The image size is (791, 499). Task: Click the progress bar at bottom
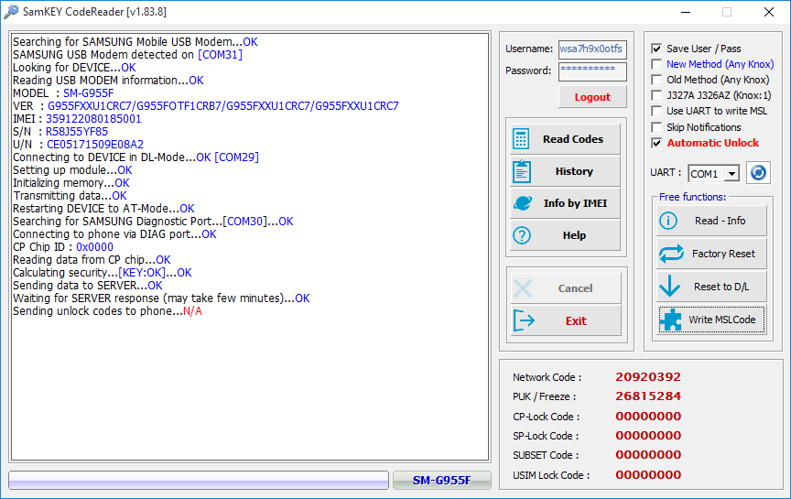click(x=199, y=481)
